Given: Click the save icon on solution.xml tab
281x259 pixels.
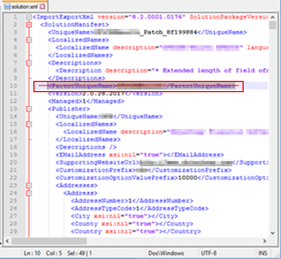Looking at the screenshot, I should coord(7,7).
